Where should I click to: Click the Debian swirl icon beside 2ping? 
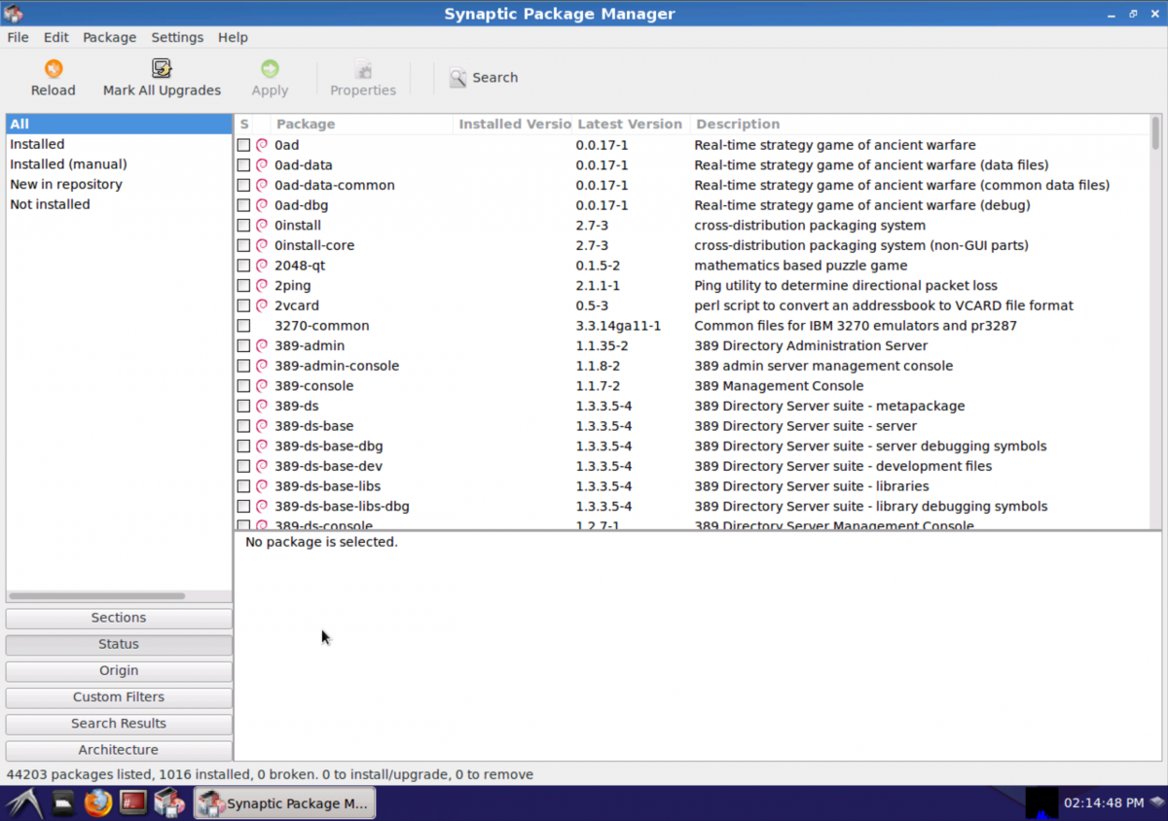point(262,286)
